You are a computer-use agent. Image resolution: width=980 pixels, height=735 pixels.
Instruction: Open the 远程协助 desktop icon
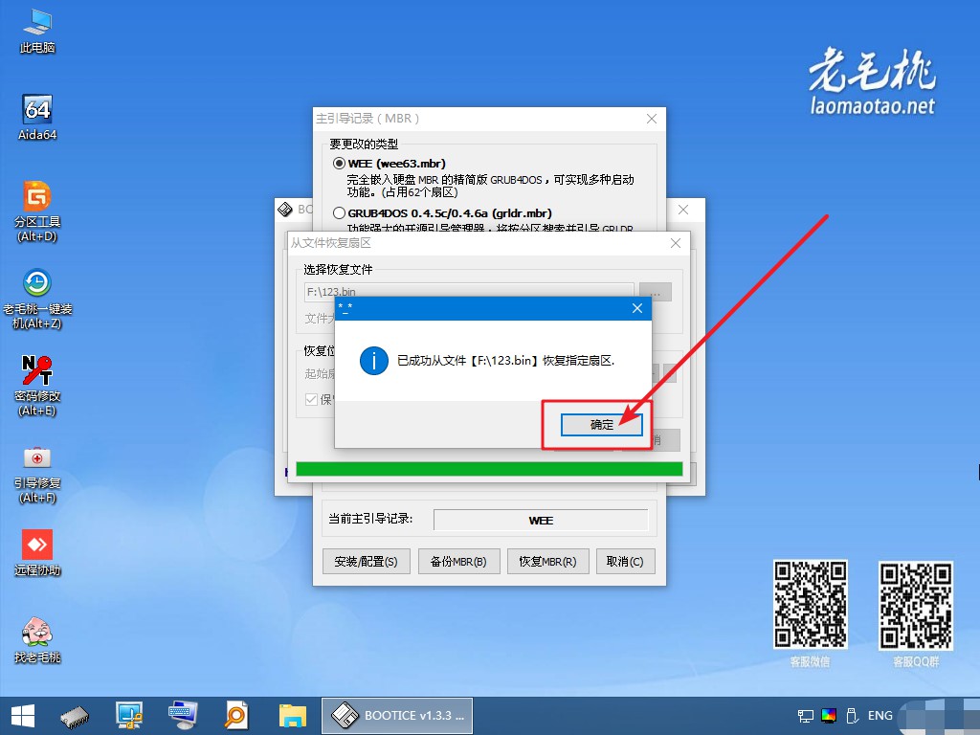coord(37,552)
